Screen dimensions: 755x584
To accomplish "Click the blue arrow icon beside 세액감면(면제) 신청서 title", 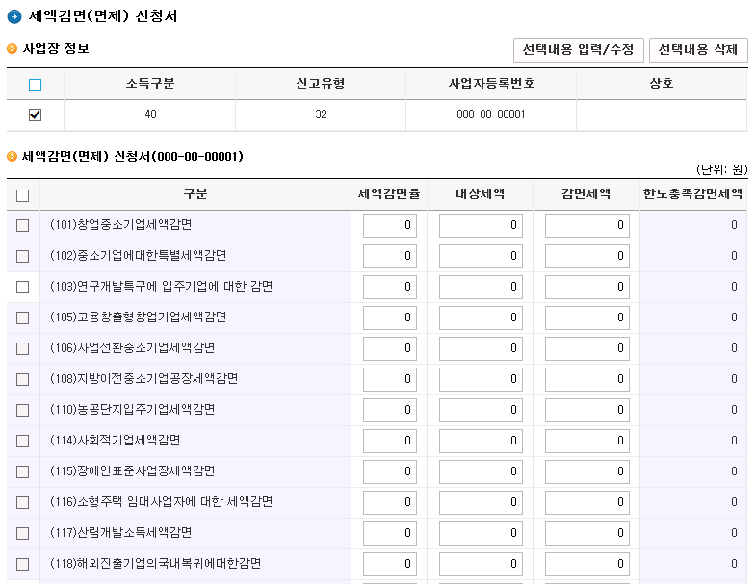I will (x=13, y=17).
